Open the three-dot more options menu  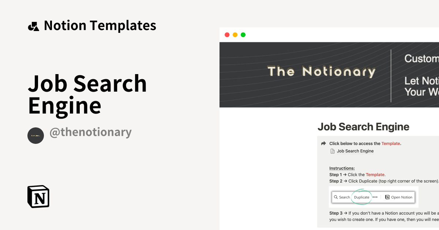[375, 197]
